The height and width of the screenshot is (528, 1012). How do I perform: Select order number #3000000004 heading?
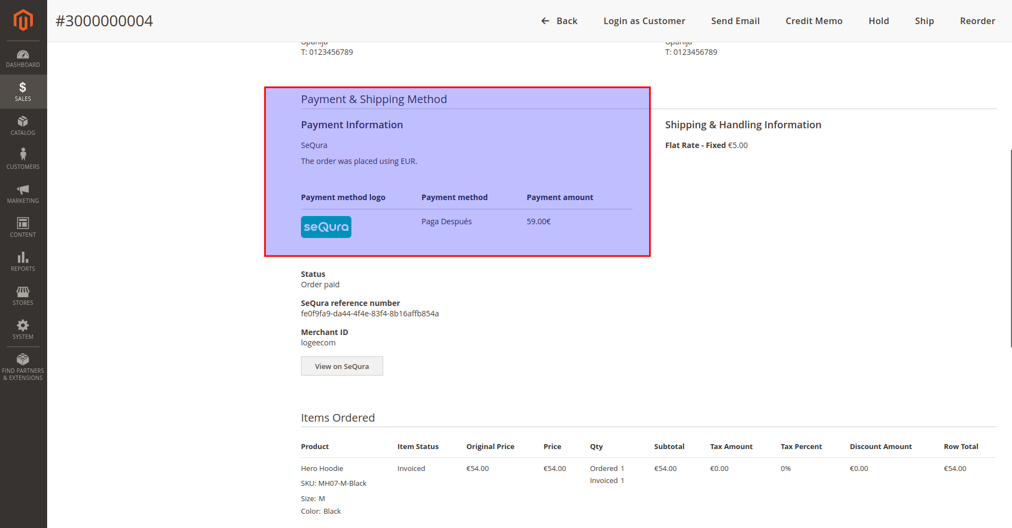(104, 21)
